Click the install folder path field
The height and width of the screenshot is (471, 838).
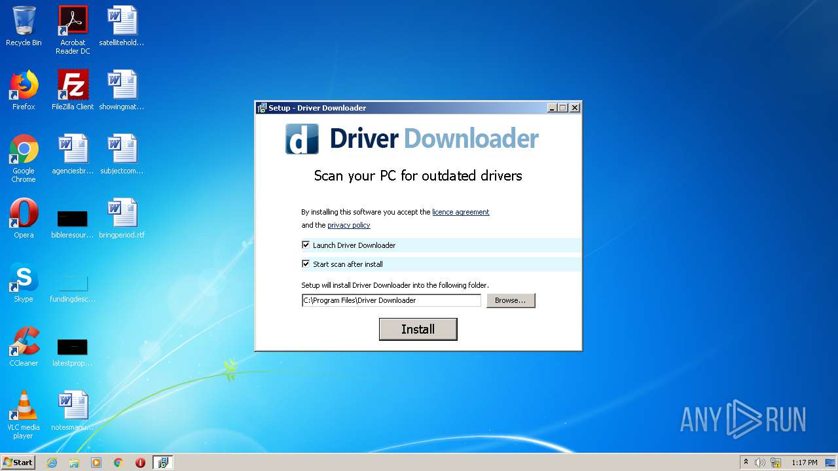pyautogui.click(x=392, y=300)
